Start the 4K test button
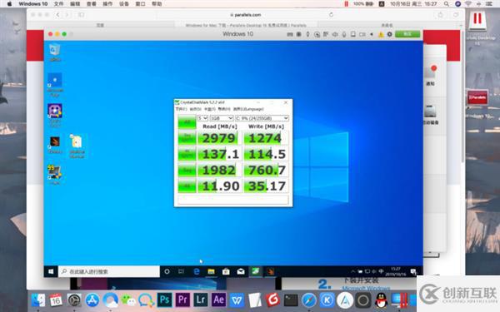The width and height of the screenshot is (500, 312). pyautogui.click(x=187, y=186)
